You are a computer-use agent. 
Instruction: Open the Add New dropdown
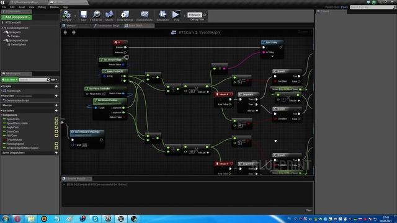pos(10,80)
